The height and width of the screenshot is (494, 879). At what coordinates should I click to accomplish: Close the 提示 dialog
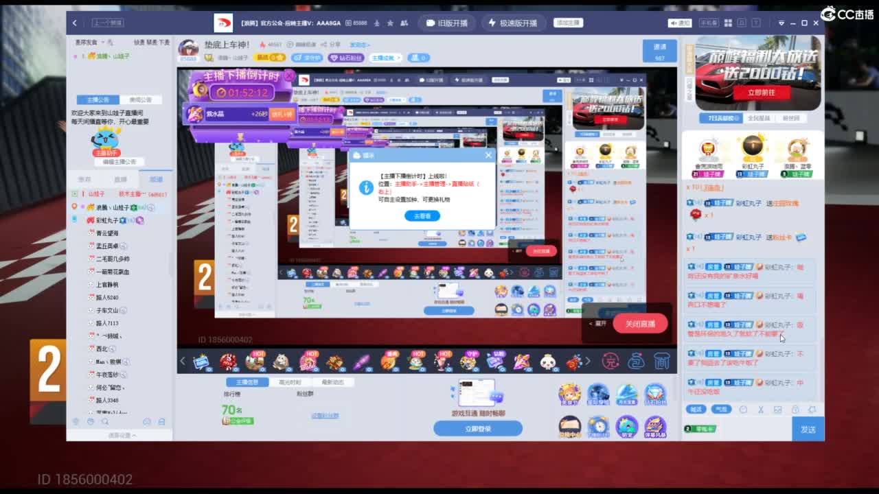pos(488,155)
